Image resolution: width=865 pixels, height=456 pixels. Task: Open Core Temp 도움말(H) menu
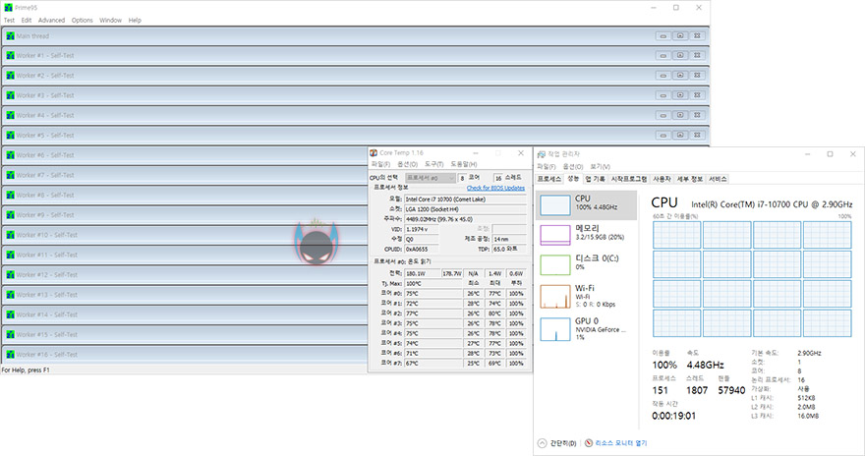click(x=464, y=164)
